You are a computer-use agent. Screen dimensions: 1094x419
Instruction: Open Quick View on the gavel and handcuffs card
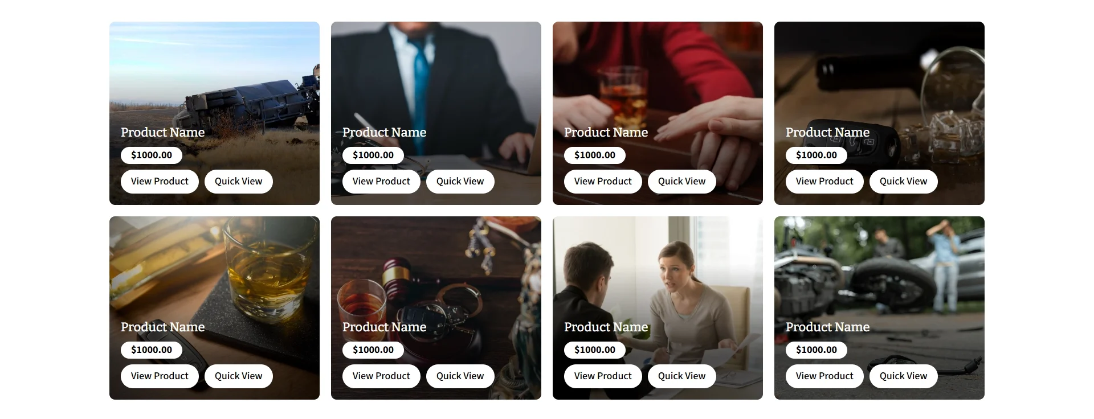click(x=460, y=376)
